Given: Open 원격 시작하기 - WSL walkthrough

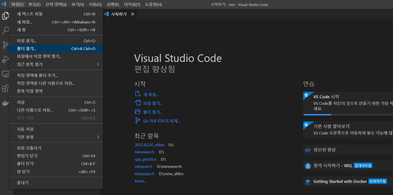Looking at the screenshot, I should pyautogui.click(x=348, y=166).
